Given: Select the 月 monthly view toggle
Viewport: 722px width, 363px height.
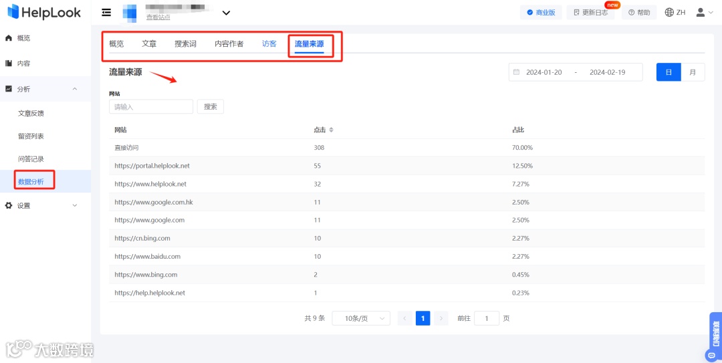Looking at the screenshot, I should 693,72.
